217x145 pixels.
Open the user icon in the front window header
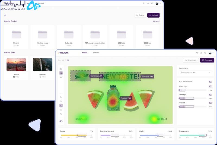(x=201, y=53)
